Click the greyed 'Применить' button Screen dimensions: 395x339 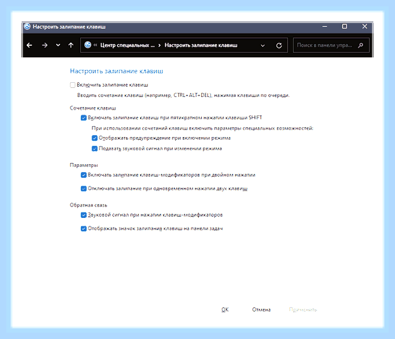click(x=303, y=310)
